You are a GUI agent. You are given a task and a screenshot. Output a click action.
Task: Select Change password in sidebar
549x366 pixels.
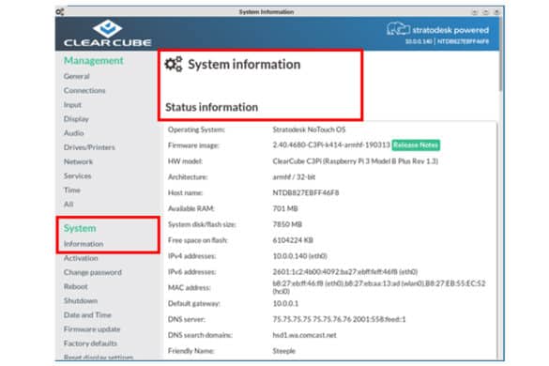click(93, 272)
